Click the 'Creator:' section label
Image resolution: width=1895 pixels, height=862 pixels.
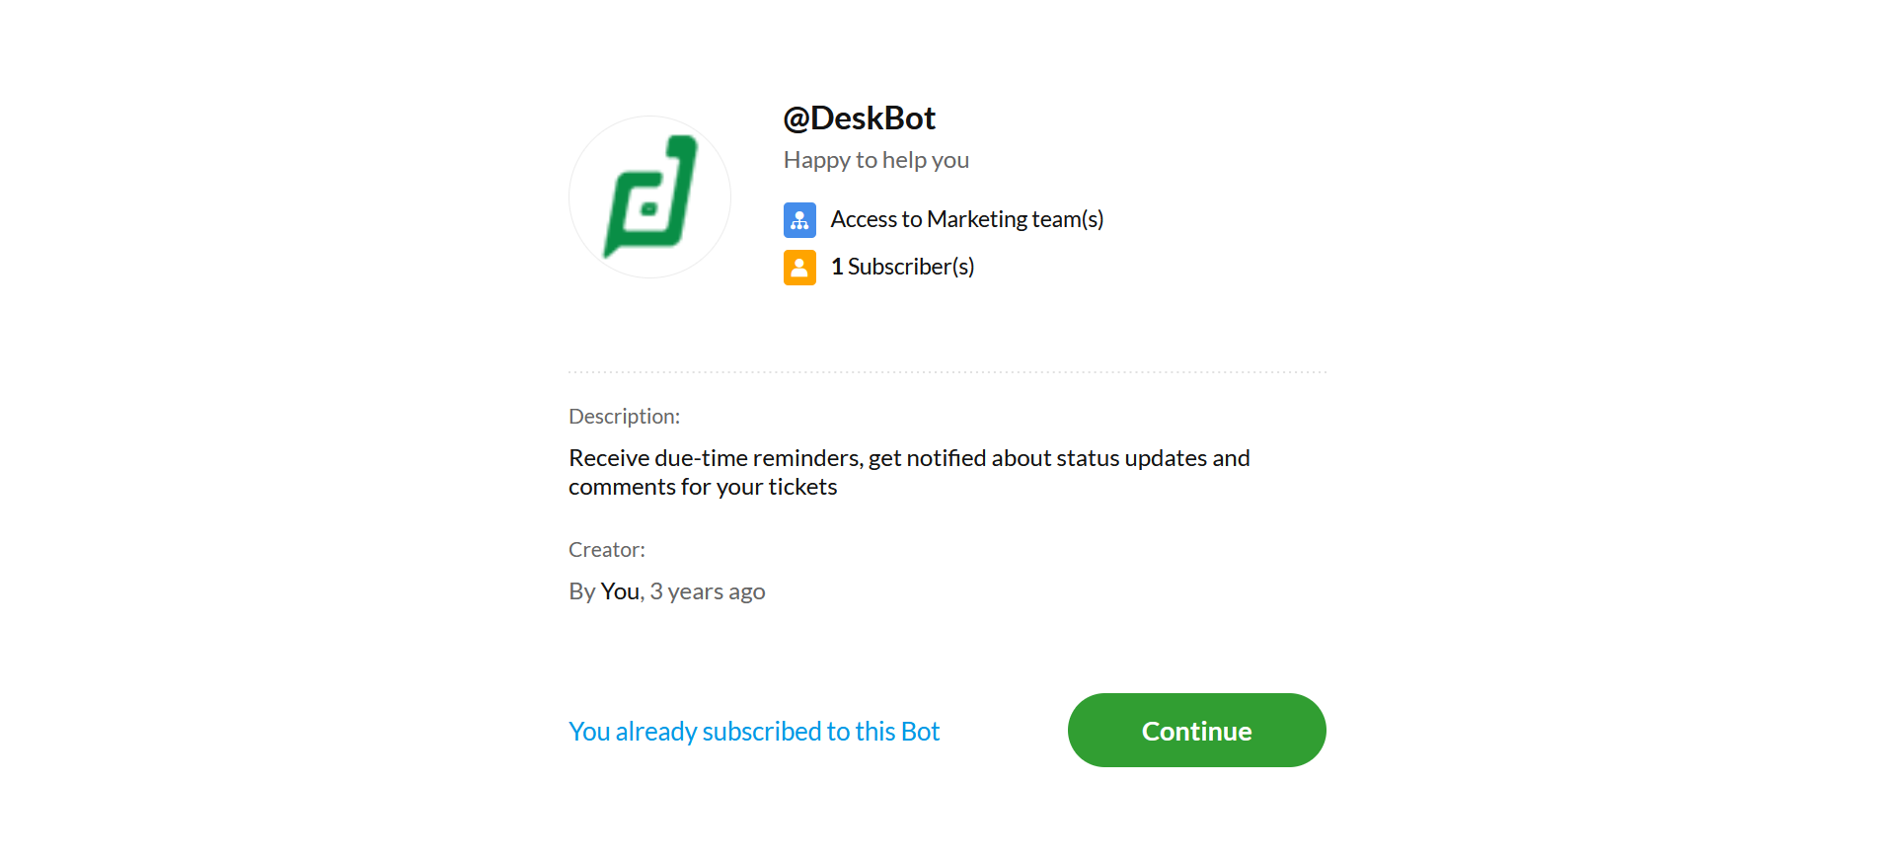tap(606, 549)
